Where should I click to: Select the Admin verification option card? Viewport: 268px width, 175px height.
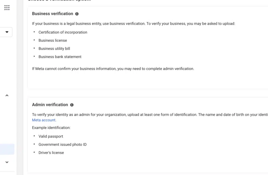148,135
